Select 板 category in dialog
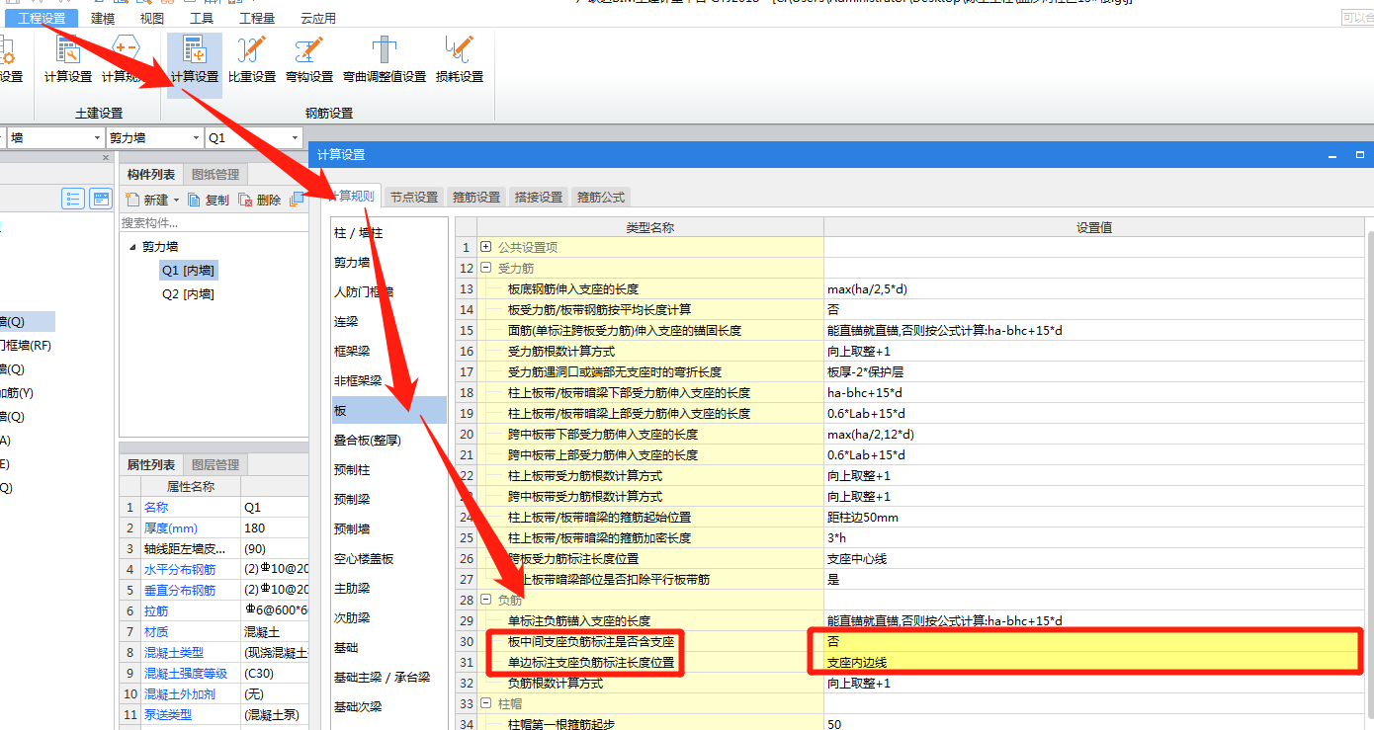The image size is (1374, 730). pyautogui.click(x=389, y=410)
